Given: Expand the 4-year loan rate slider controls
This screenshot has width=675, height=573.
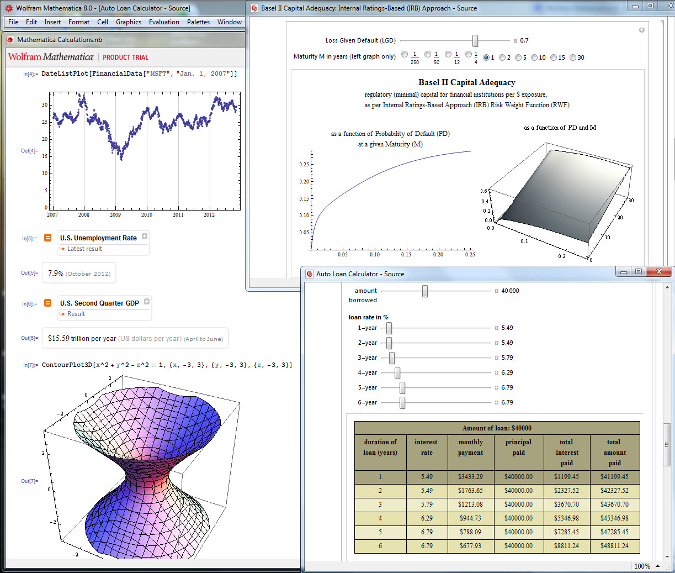Looking at the screenshot, I should (497, 373).
